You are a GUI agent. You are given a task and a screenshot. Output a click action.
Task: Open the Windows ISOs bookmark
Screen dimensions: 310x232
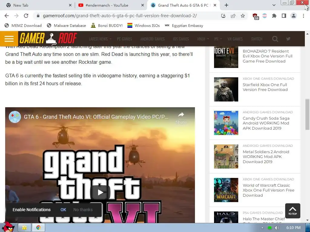(143, 26)
